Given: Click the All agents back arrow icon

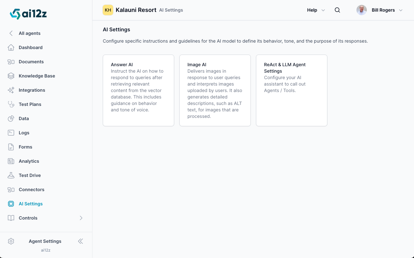Looking at the screenshot, I should 11,33.
